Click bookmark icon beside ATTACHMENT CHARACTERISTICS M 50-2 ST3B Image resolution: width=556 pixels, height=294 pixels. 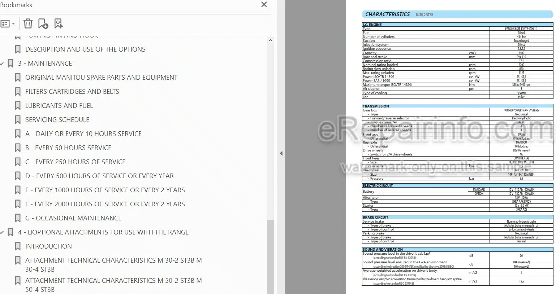click(17, 281)
